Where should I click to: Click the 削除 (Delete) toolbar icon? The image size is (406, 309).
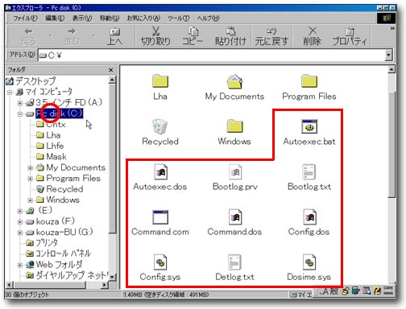[x=312, y=35]
